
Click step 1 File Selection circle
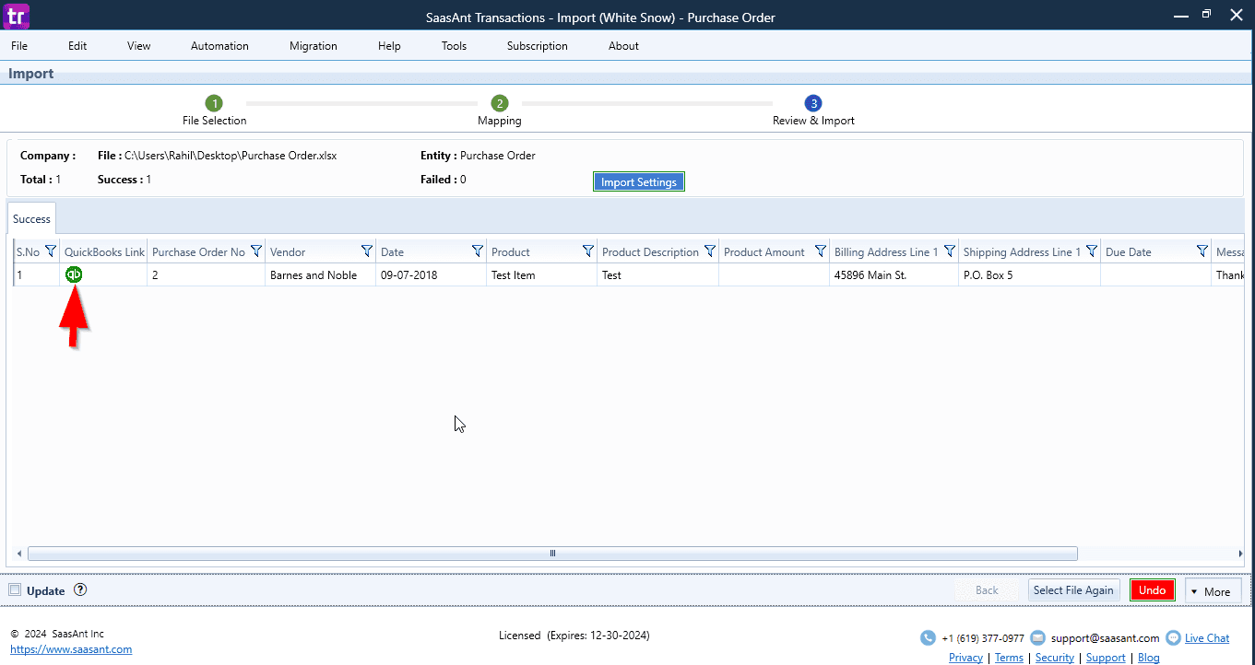pyautogui.click(x=214, y=103)
